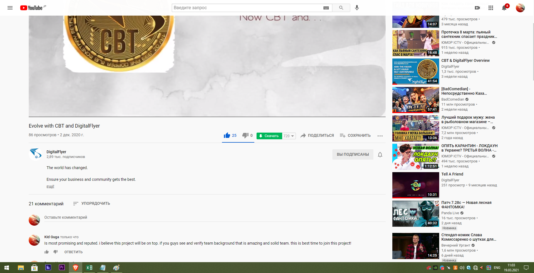Image resolution: width=534 pixels, height=273 pixels.
Task: Open the Kid Guga commenter name link
Action: click(52, 237)
